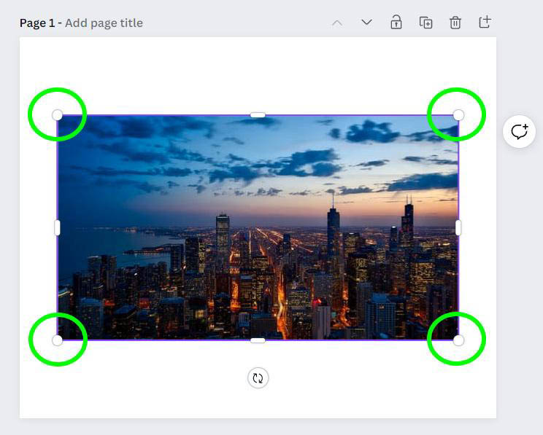
Task: Duplicate the page using the copy icon
Action: tap(425, 23)
